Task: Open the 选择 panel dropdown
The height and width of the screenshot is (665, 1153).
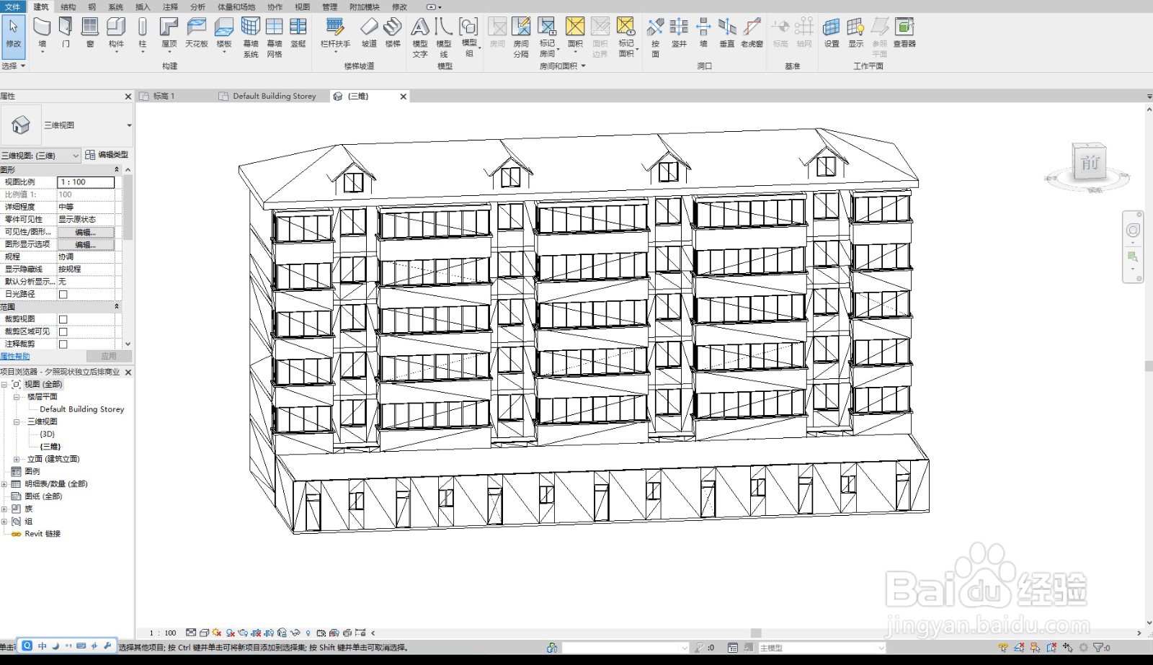Action: click(x=14, y=66)
